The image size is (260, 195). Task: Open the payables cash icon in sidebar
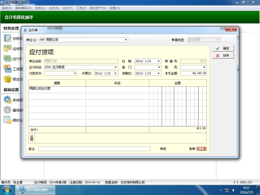point(7,59)
